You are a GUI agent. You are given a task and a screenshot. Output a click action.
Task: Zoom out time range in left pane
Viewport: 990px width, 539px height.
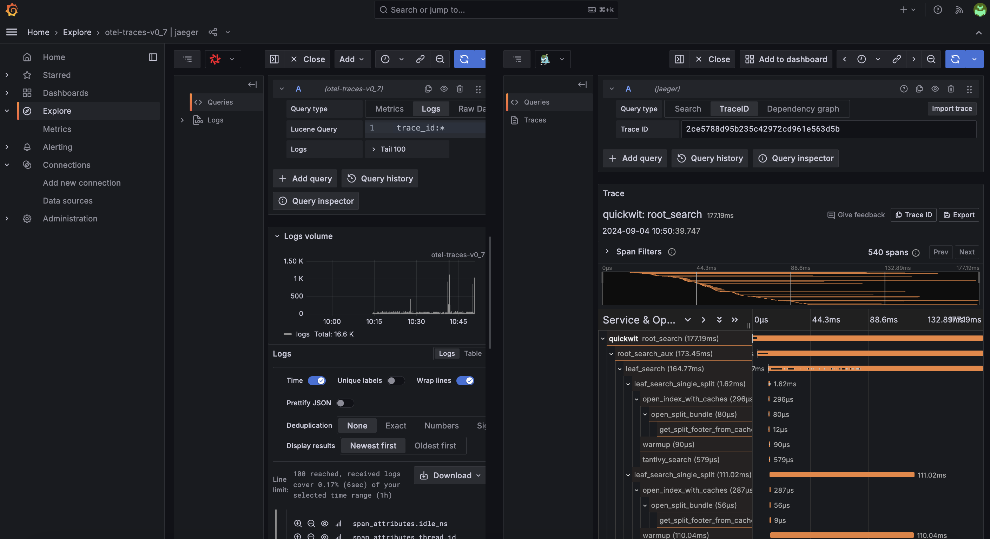(440, 59)
